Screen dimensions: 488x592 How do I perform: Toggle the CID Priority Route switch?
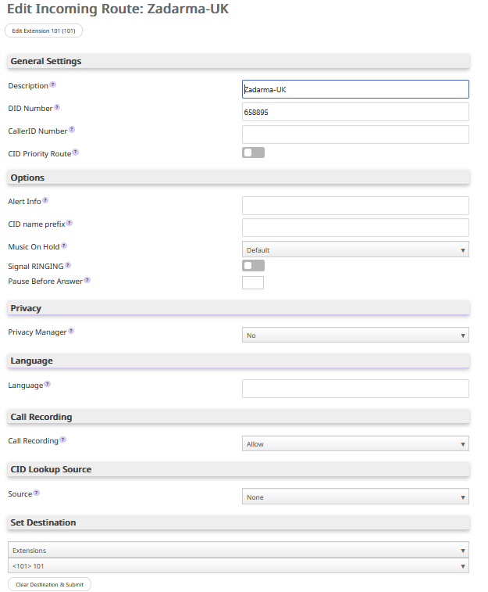pyautogui.click(x=253, y=152)
